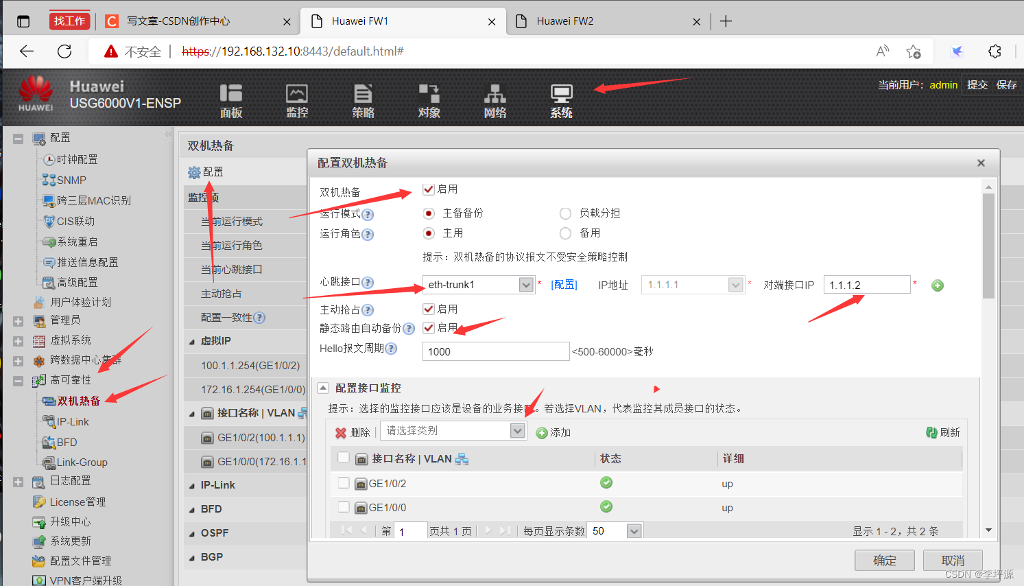Click the 刷新 refresh icon
The height and width of the screenshot is (586, 1024).
931,432
